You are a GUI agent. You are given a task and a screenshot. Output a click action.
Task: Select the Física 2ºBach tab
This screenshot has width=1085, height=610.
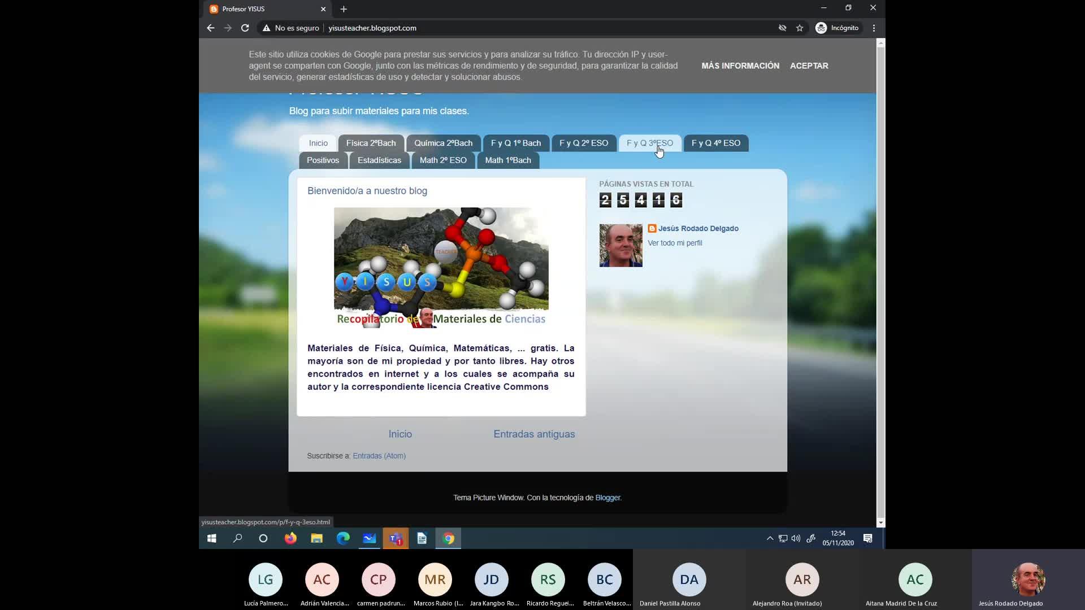point(371,143)
